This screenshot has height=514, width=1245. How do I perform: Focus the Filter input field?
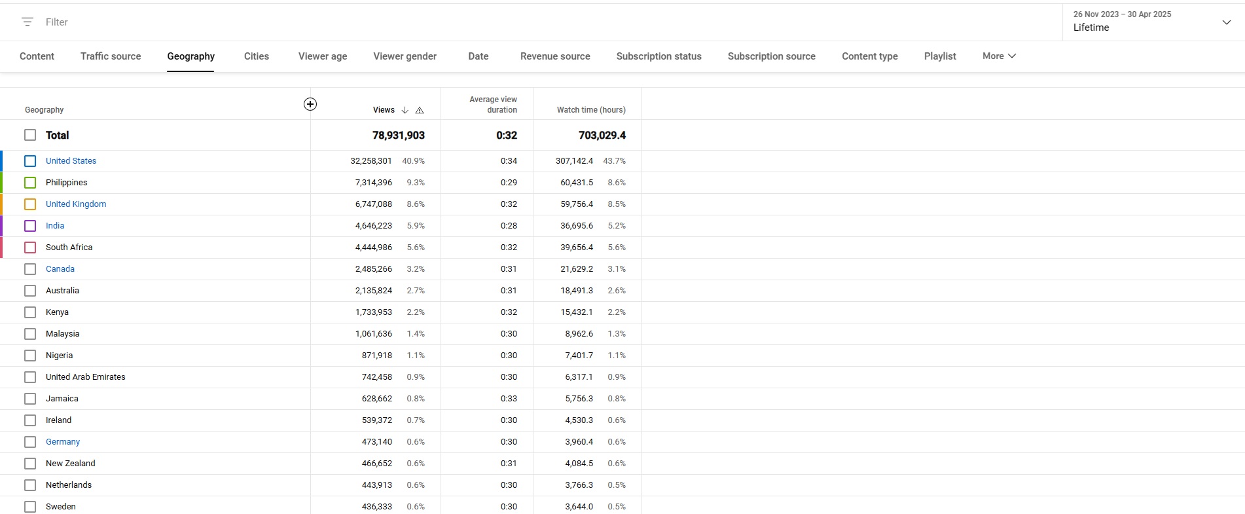coord(57,22)
